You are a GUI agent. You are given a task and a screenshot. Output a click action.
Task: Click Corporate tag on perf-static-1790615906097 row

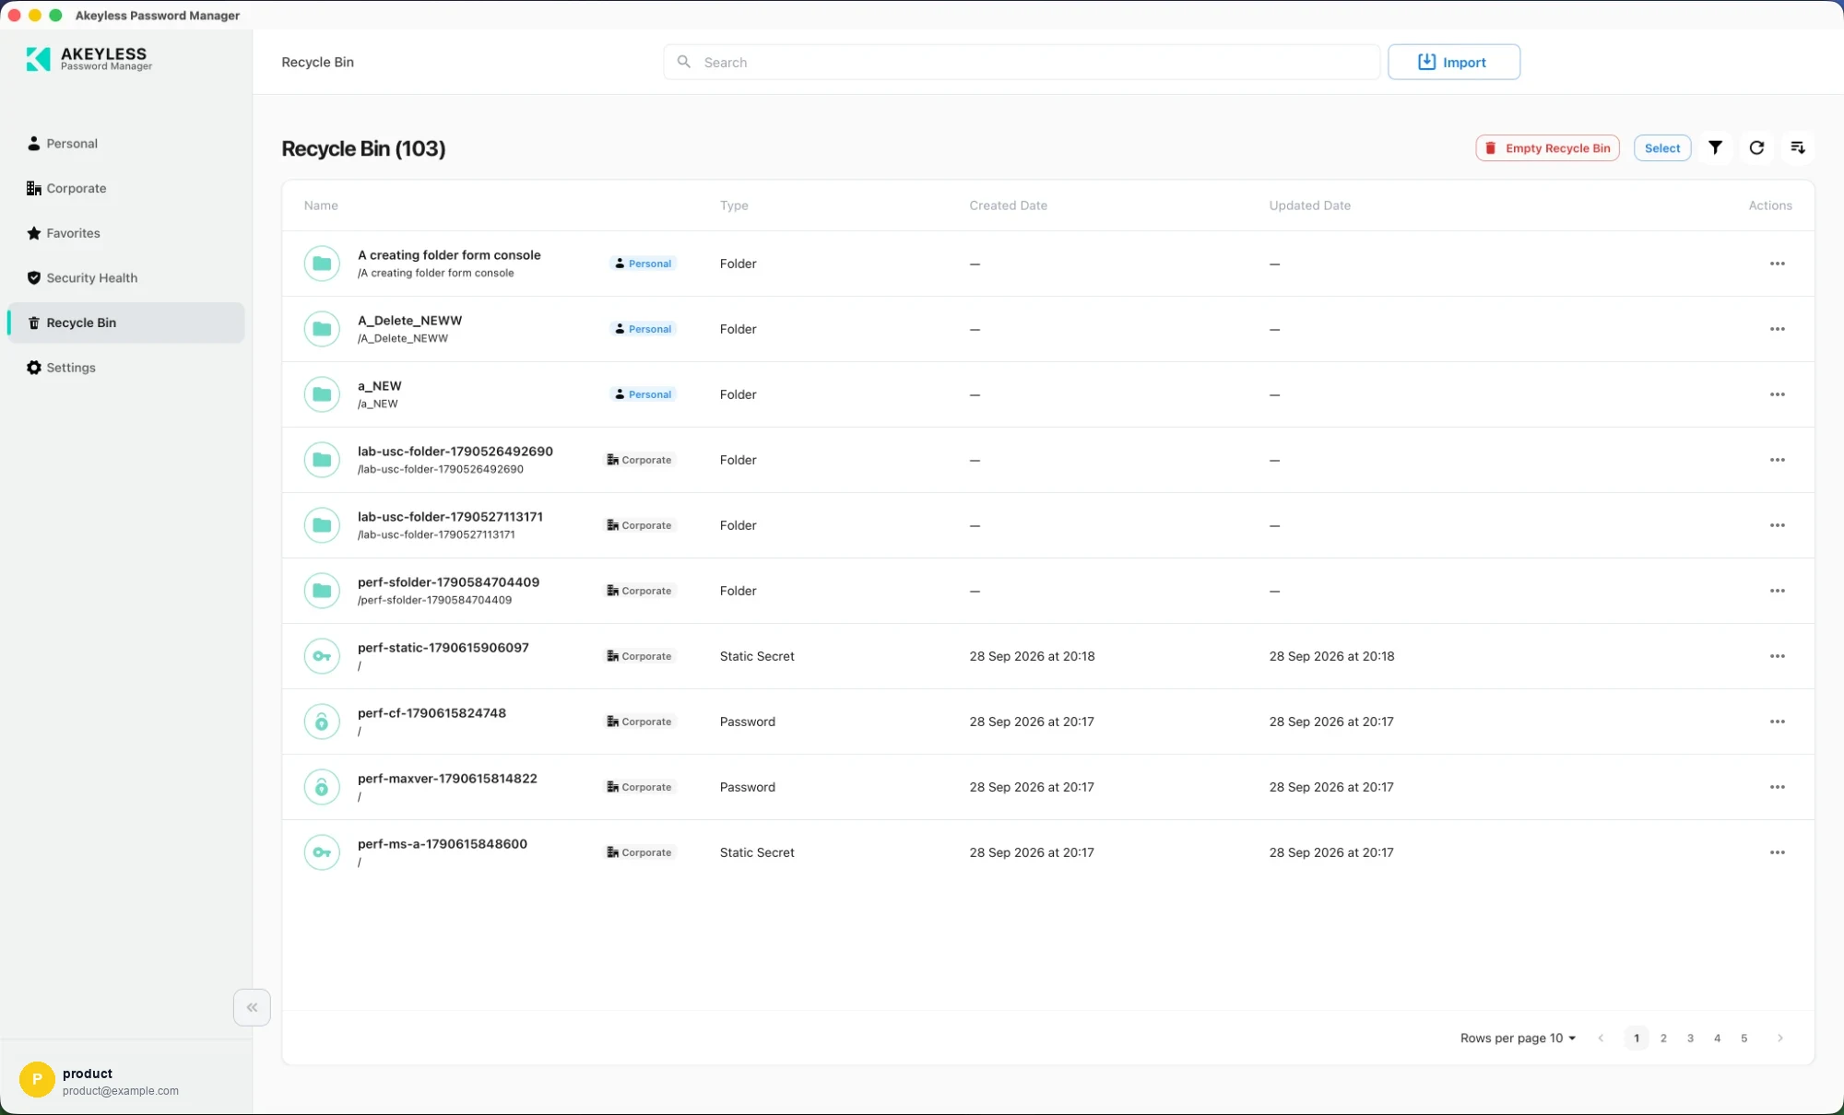coord(639,656)
